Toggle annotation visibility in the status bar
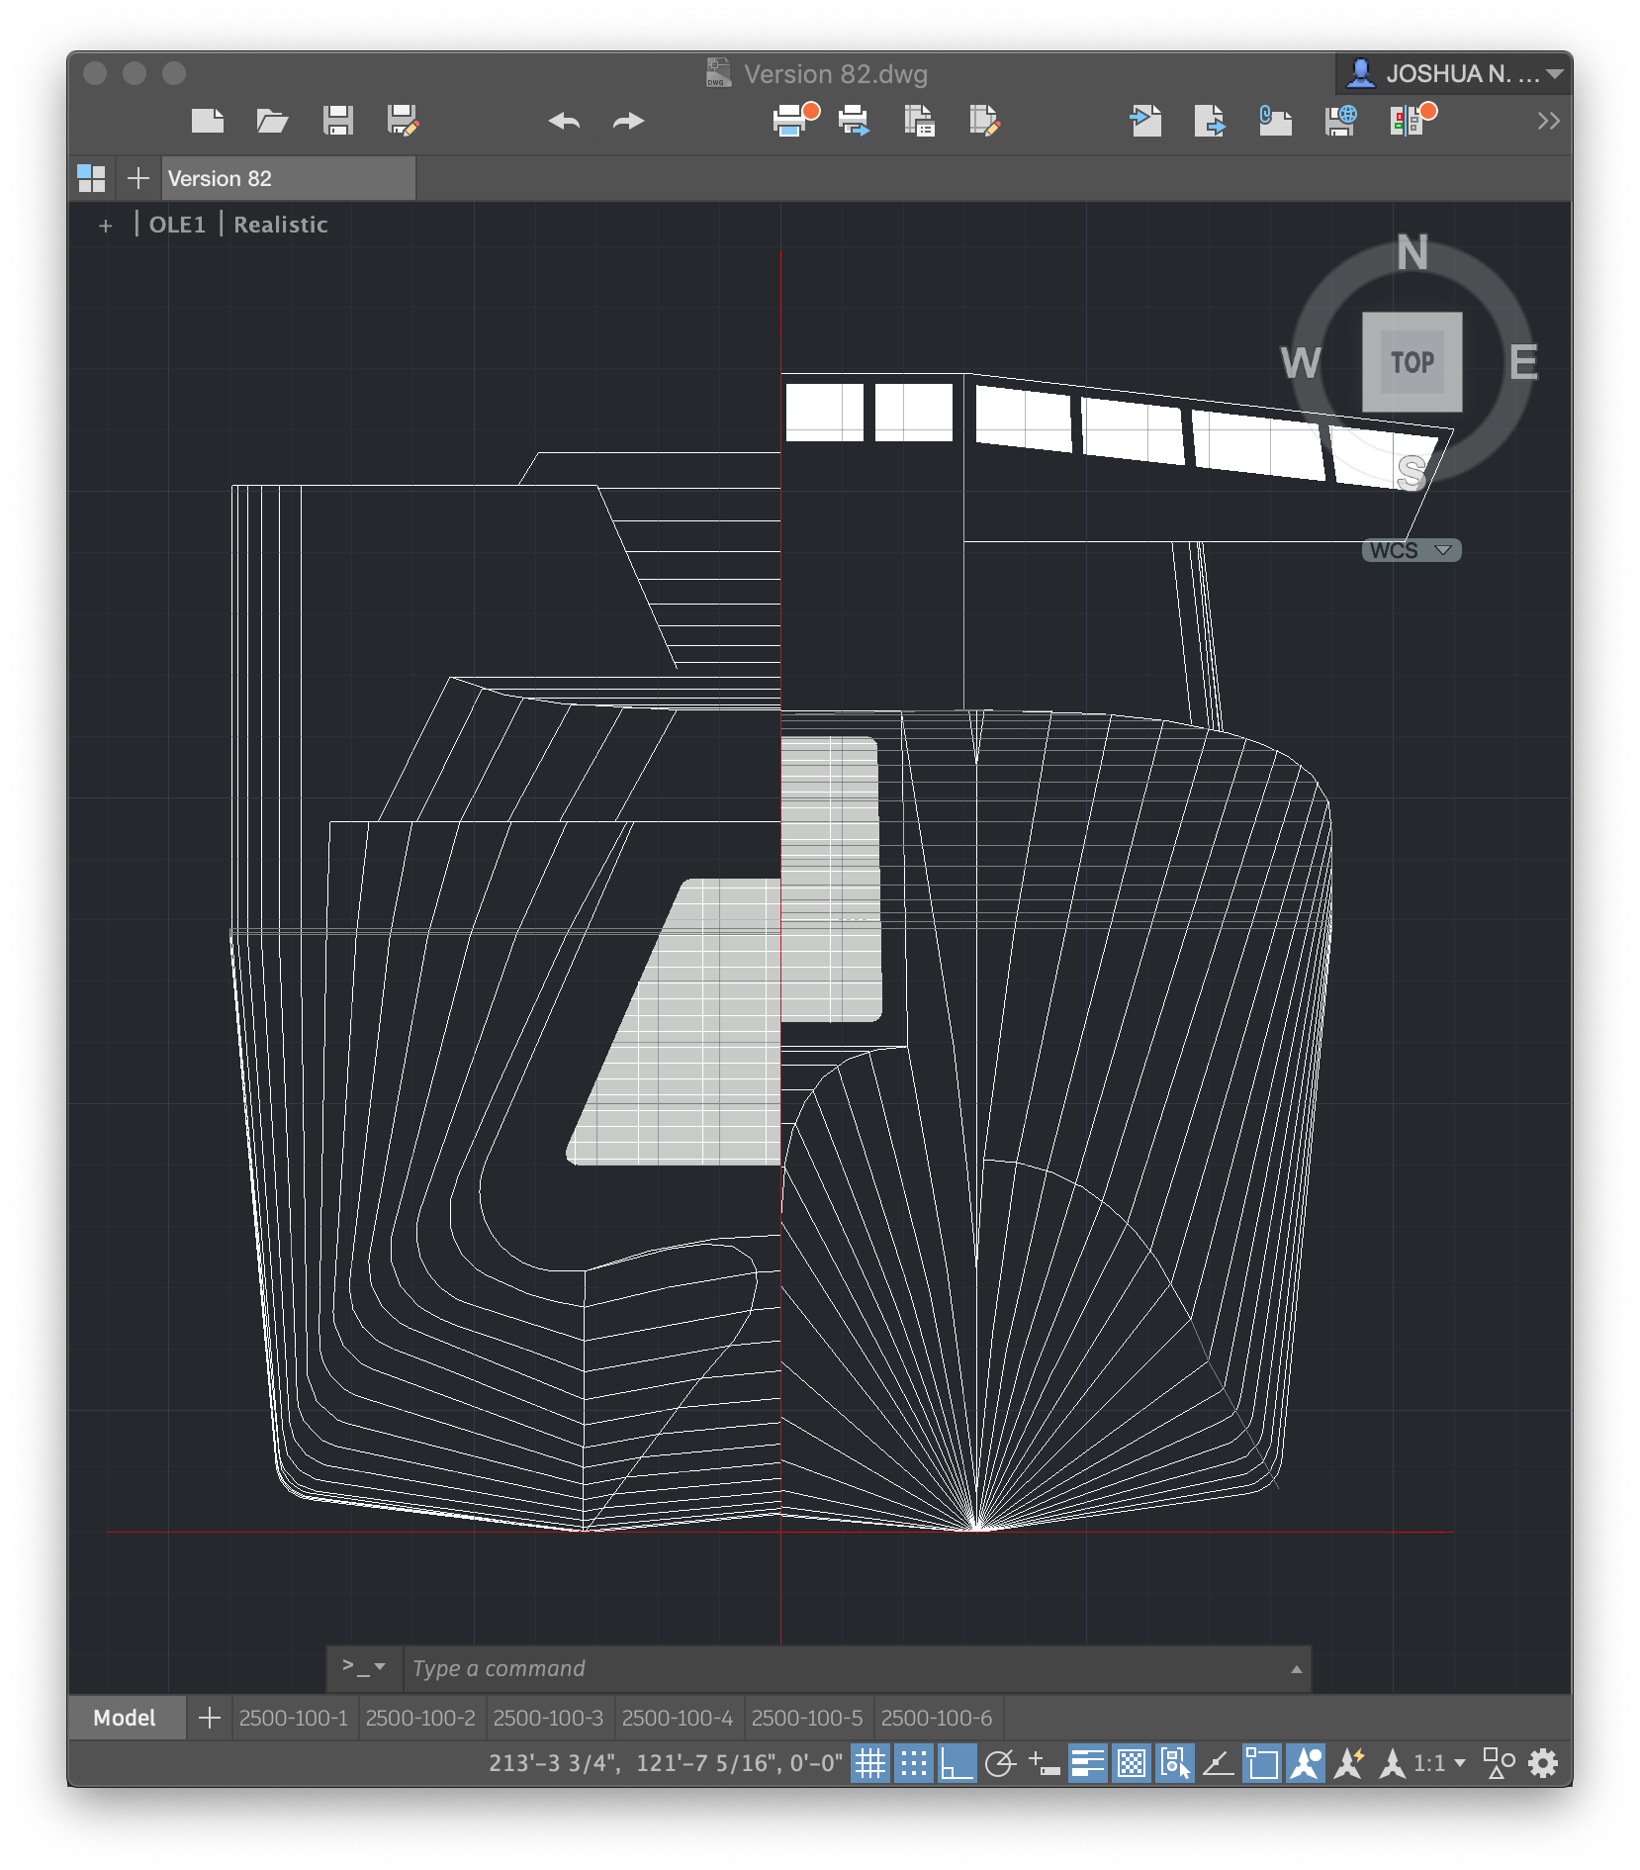The width and height of the screenshot is (1640, 1870). [1306, 1763]
